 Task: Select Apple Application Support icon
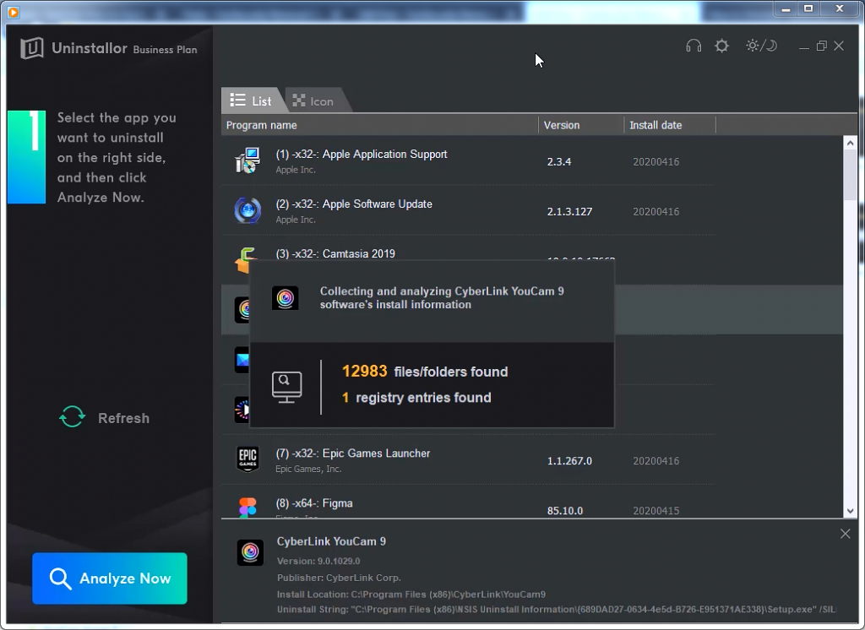pyautogui.click(x=248, y=160)
